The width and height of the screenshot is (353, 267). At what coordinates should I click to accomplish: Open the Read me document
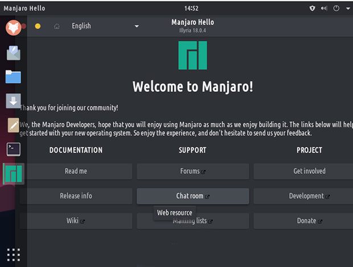click(x=76, y=171)
